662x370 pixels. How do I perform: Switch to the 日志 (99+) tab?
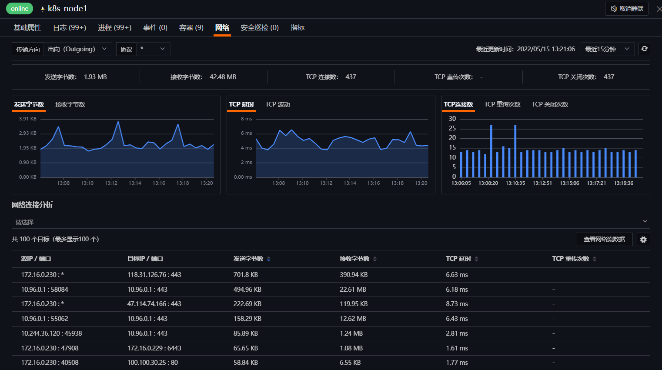70,28
